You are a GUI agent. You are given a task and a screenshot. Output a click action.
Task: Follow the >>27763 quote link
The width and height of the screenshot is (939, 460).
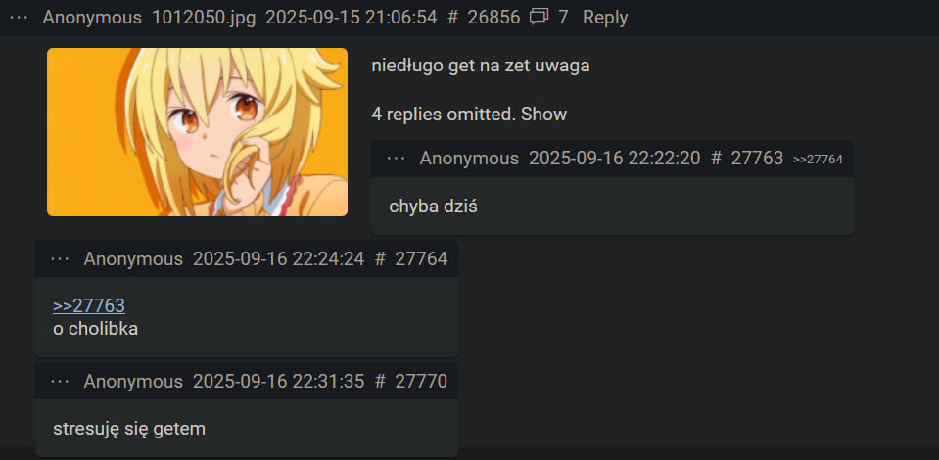(x=89, y=305)
